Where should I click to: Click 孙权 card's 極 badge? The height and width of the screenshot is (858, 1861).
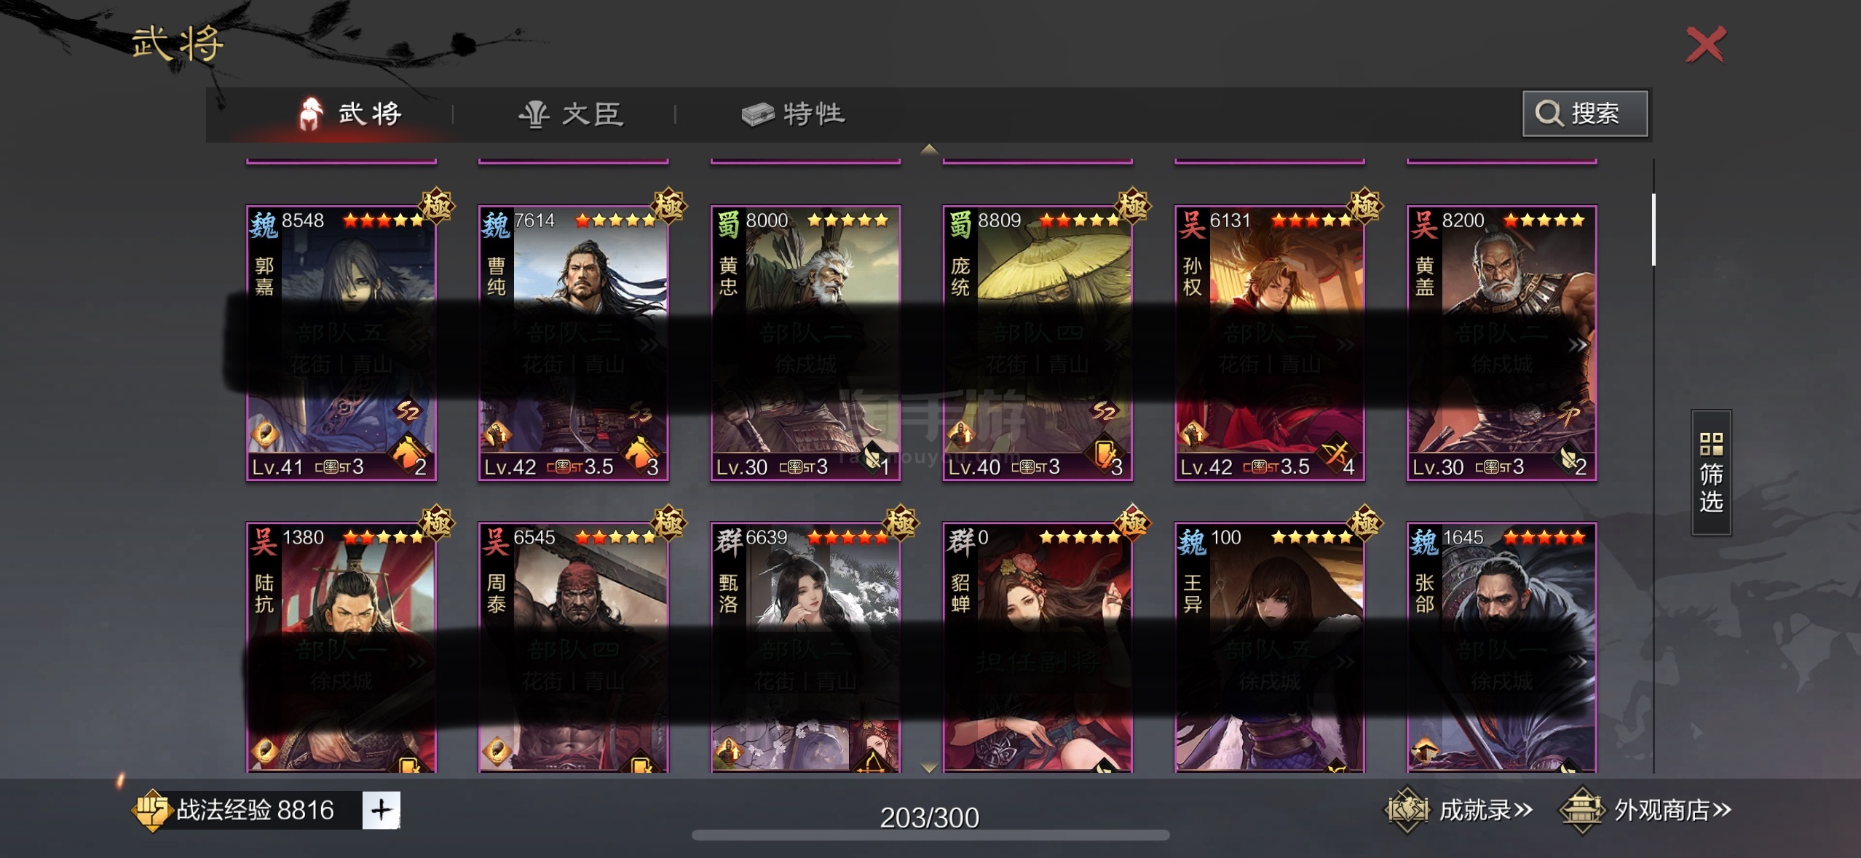pyautogui.click(x=1364, y=205)
